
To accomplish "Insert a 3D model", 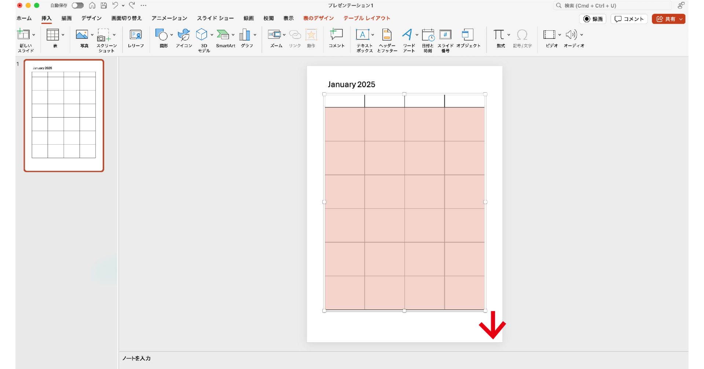I will point(202,35).
